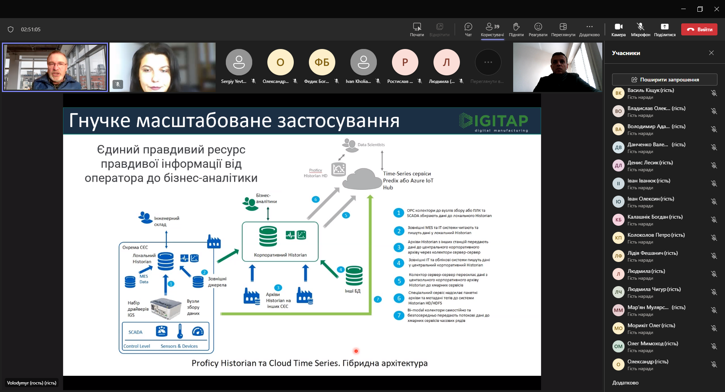The height and width of the screenshot is (392, 725).
Task: Click Іван Олексин mic icon
Action: coord(714,202)
